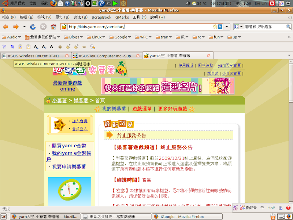
Task: Open the trash icon in bottom panel
Action: pos(273,216)
